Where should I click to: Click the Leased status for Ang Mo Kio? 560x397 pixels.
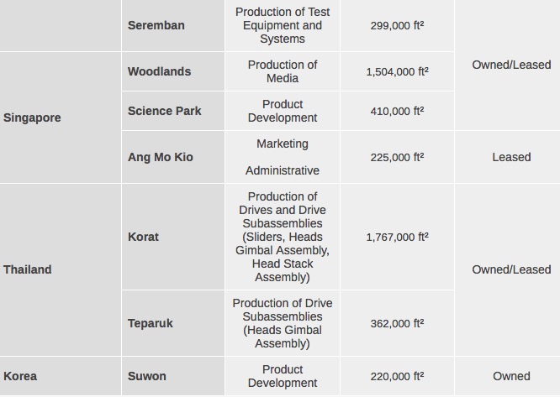point(511,157)
